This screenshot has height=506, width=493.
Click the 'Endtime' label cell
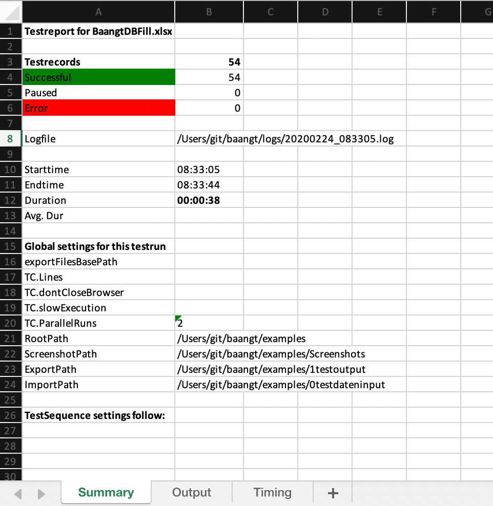click(x=98, y=185)
